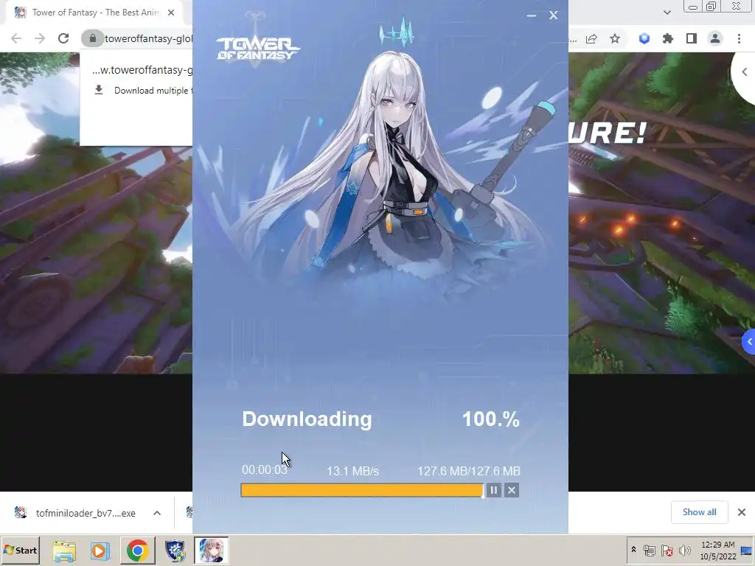The height and width of the screenshot is (566, 755).
Task: Click the 127.6 MB/127.6 MB size text
Action: (468, 471)
